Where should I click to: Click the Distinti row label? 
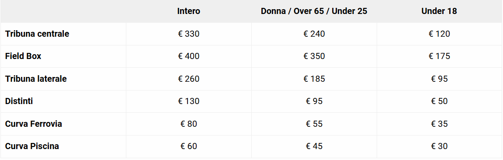(19, 101)
